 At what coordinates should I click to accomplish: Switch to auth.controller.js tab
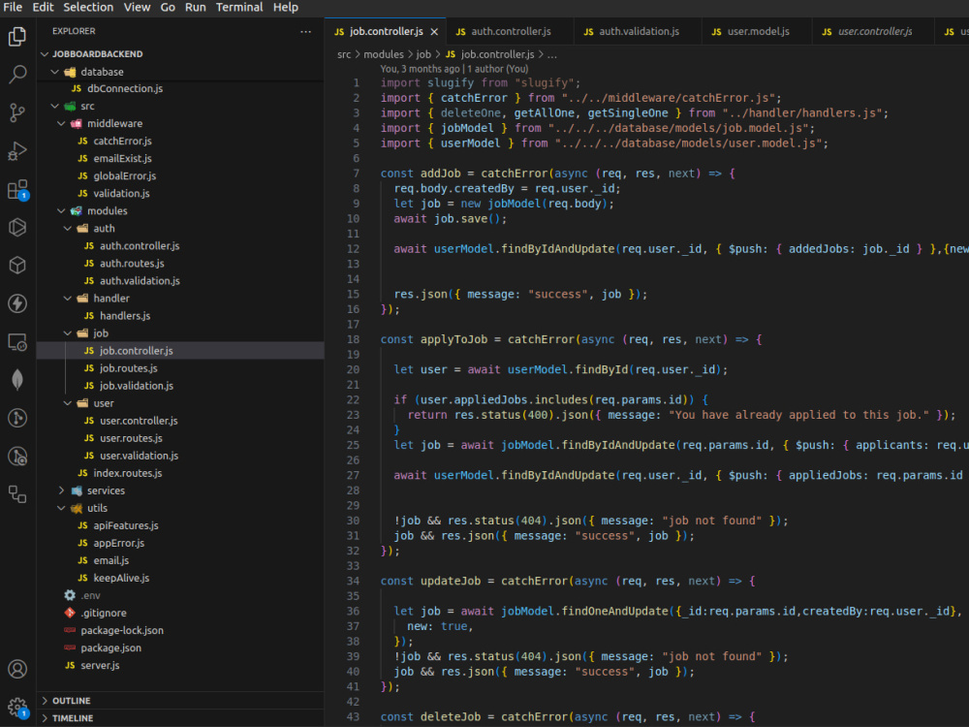[x=511, y=32]
